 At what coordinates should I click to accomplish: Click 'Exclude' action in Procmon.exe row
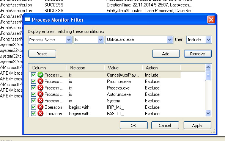tap(152, 81)
